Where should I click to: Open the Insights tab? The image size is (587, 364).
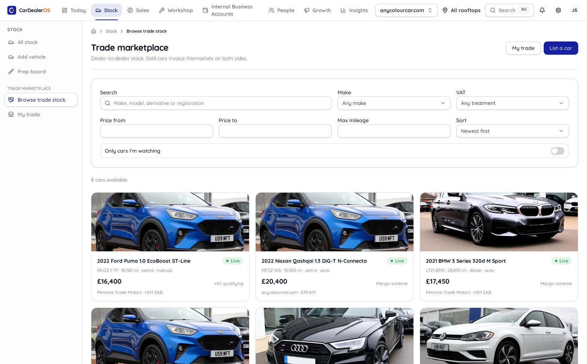[354, 10]
